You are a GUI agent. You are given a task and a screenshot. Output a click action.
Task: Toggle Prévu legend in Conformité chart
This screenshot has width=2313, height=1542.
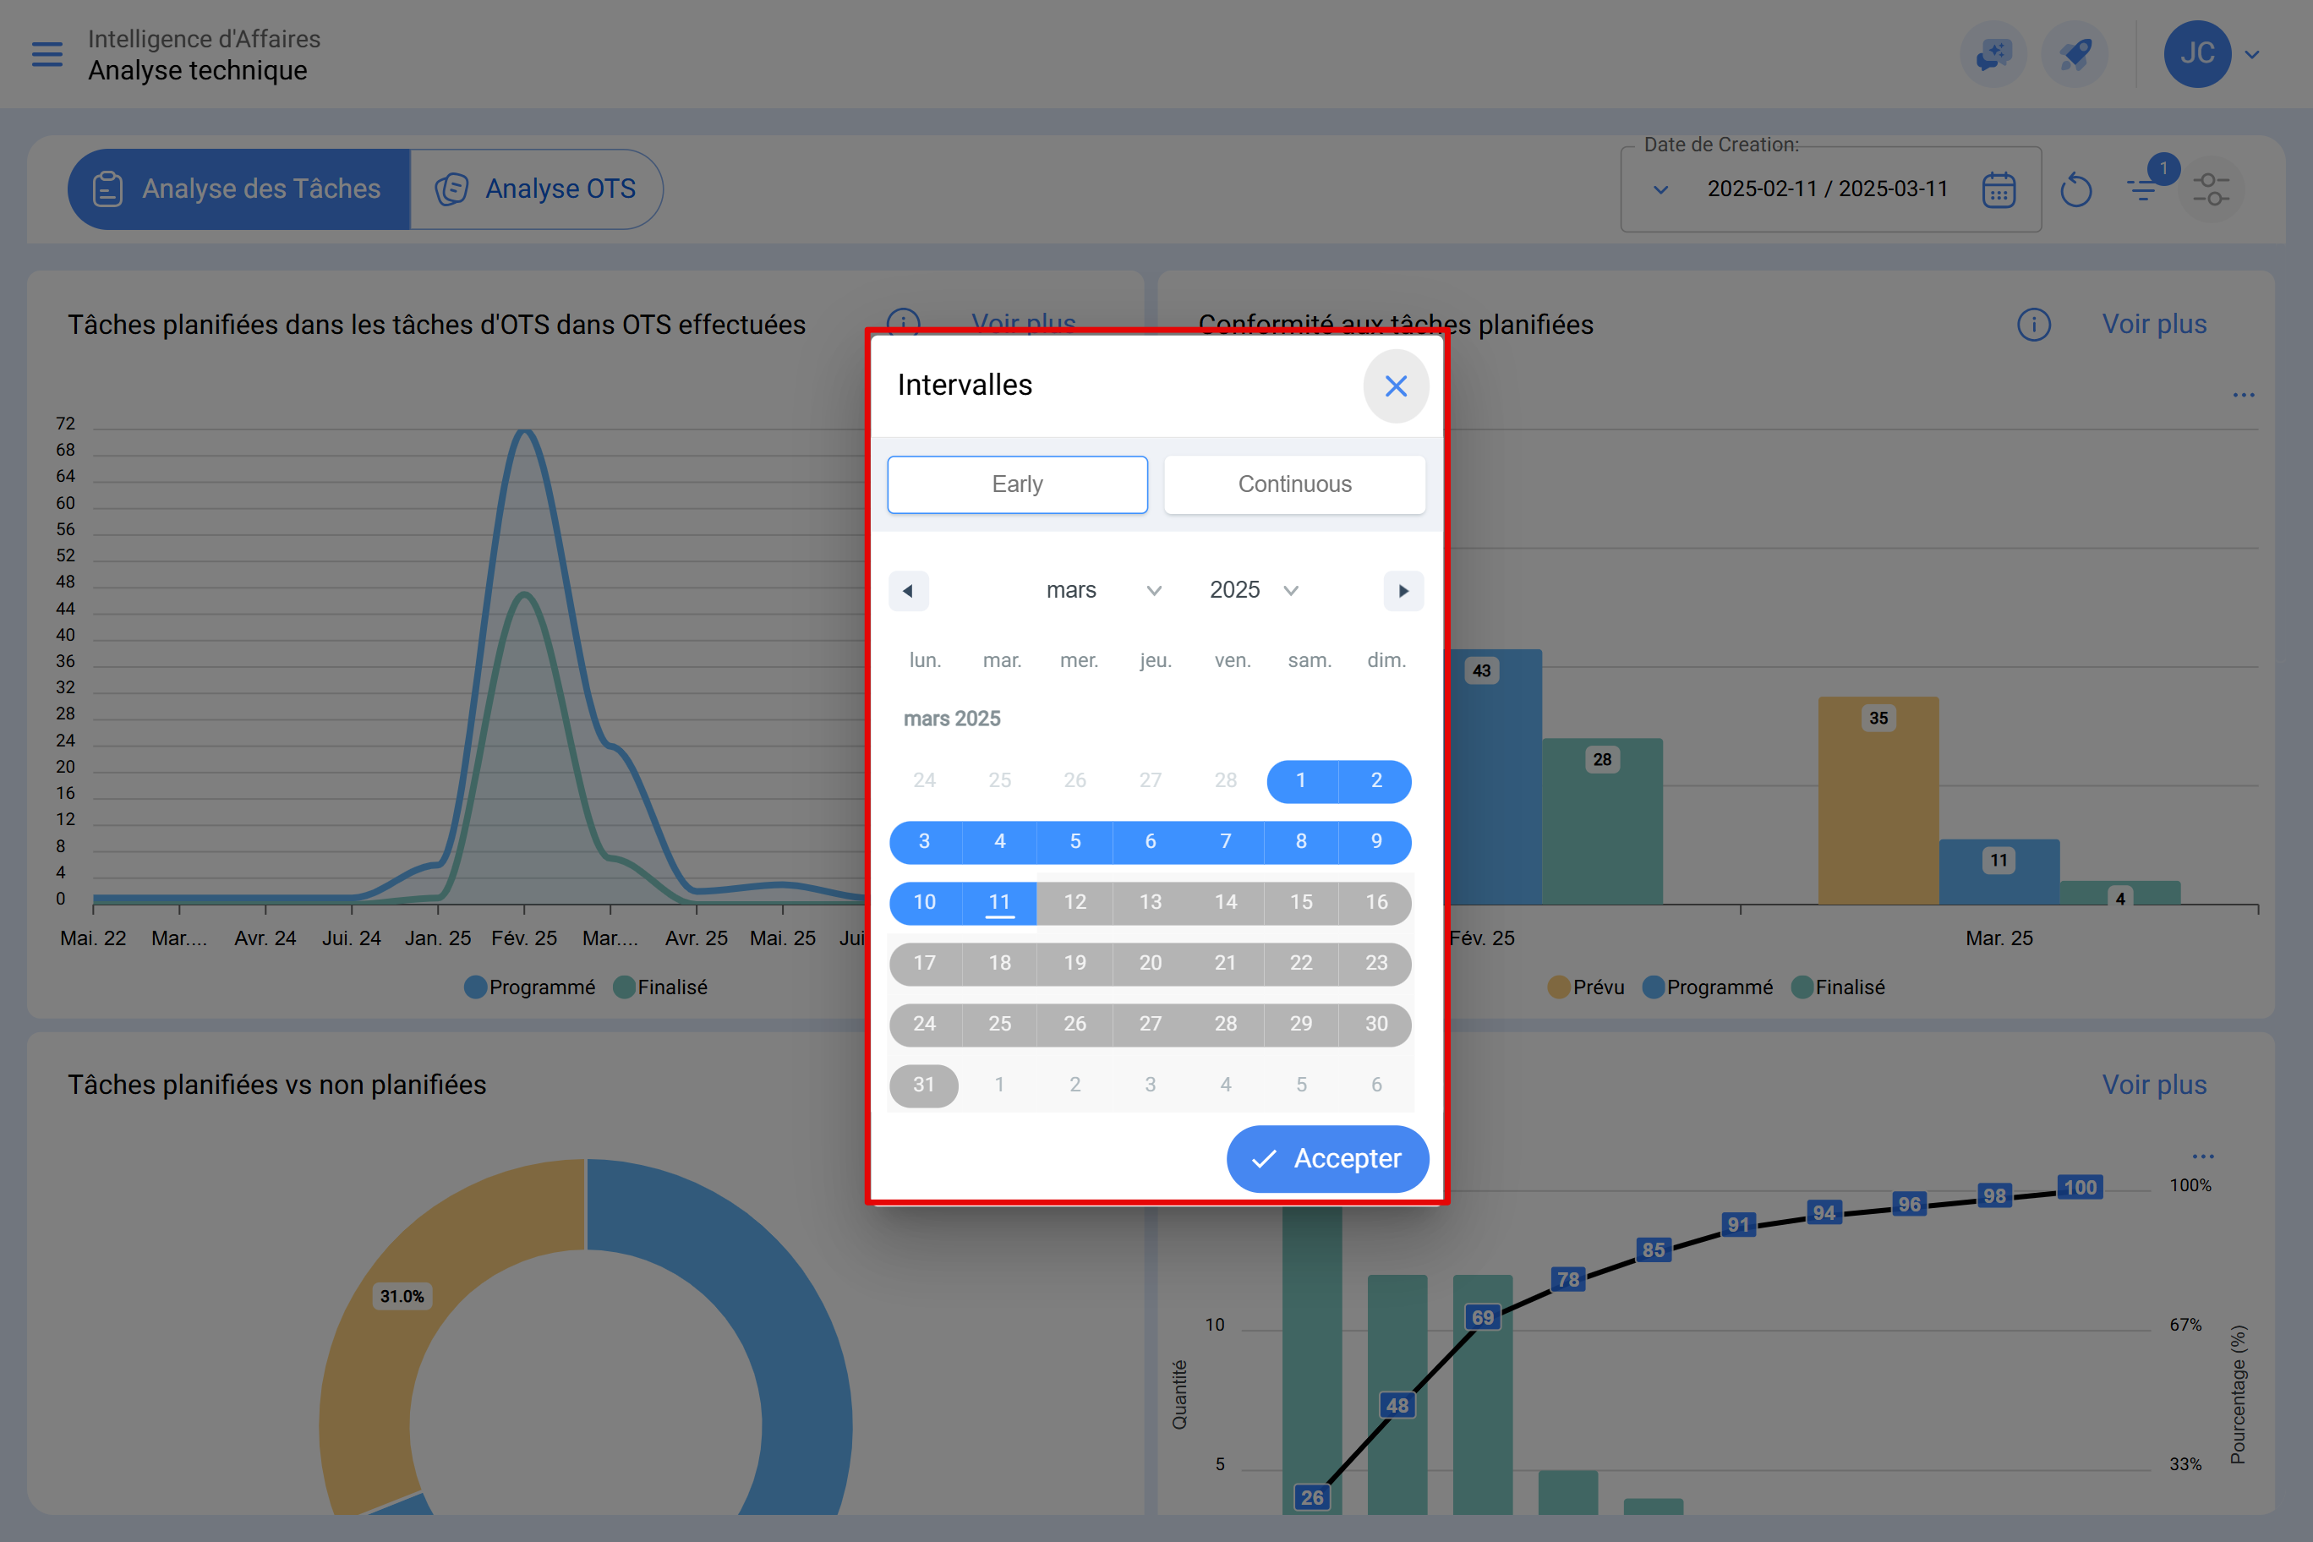pyautogui.click(x=1585, y=987)
